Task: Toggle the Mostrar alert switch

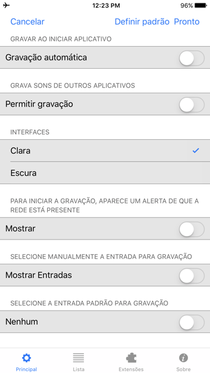Action: click(192, 229)
